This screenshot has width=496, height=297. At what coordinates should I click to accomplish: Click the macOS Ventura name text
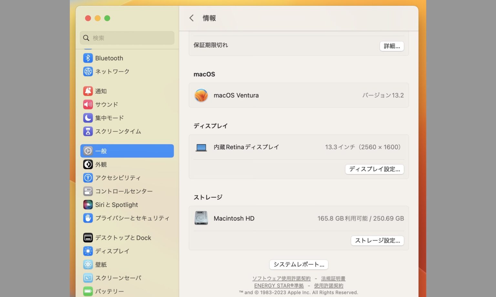236,95
